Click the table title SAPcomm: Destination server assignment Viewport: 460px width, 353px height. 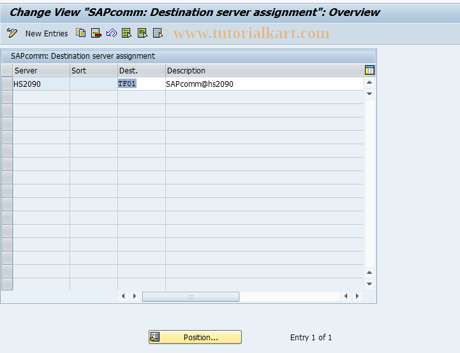click(83, 56)
